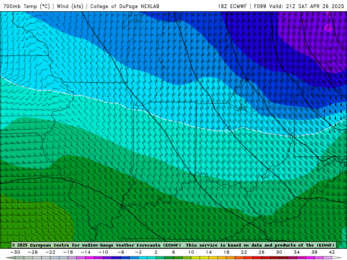The image size is (347, 260).
Task: Click the '10' color scale label
Action: (191, 252)
